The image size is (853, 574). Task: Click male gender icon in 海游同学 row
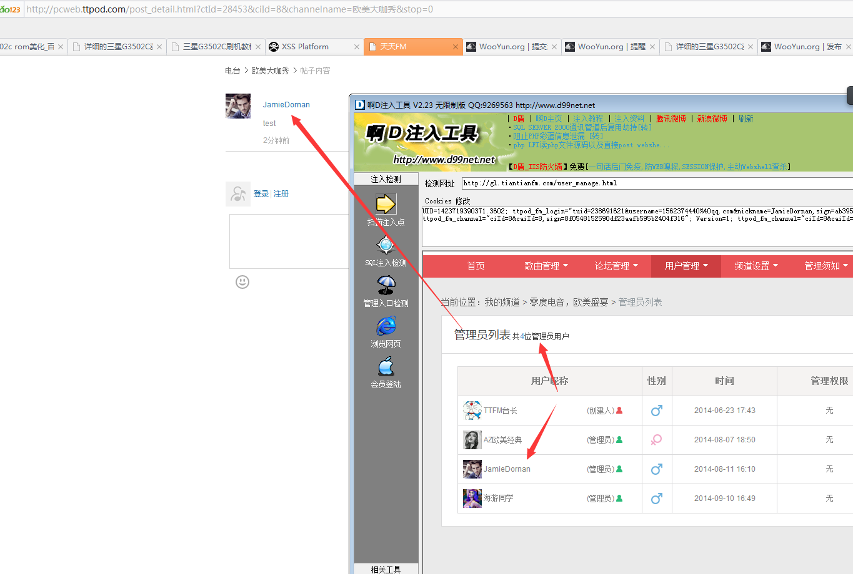tap(656, 499)
